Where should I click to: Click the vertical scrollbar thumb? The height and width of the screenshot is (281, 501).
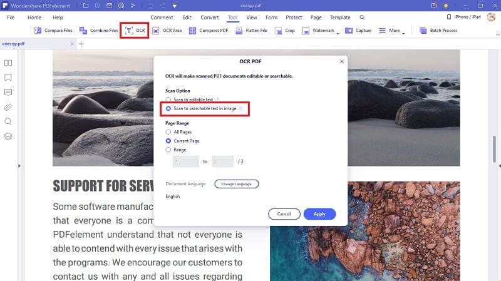(494, 149)
